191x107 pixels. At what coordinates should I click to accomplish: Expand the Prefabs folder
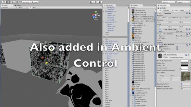coord(133,97)
